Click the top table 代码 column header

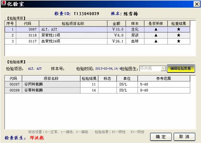[x=28, y=24]
